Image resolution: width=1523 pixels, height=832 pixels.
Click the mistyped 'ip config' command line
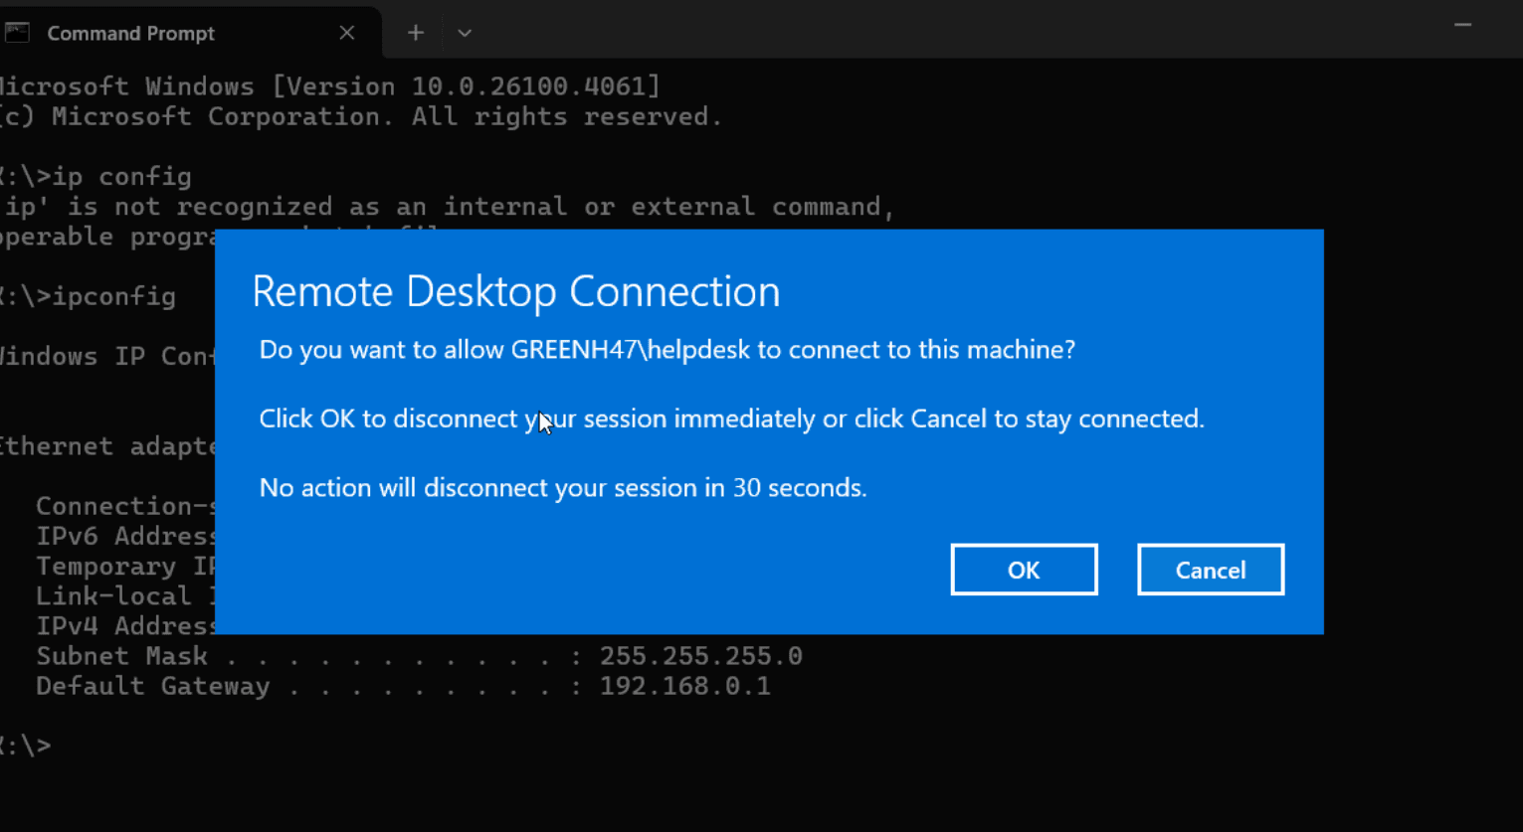tap(95, 177)
